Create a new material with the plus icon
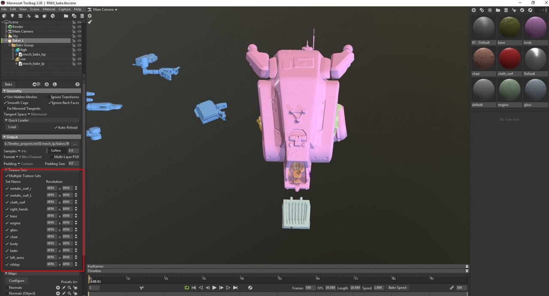 [474, 10]
